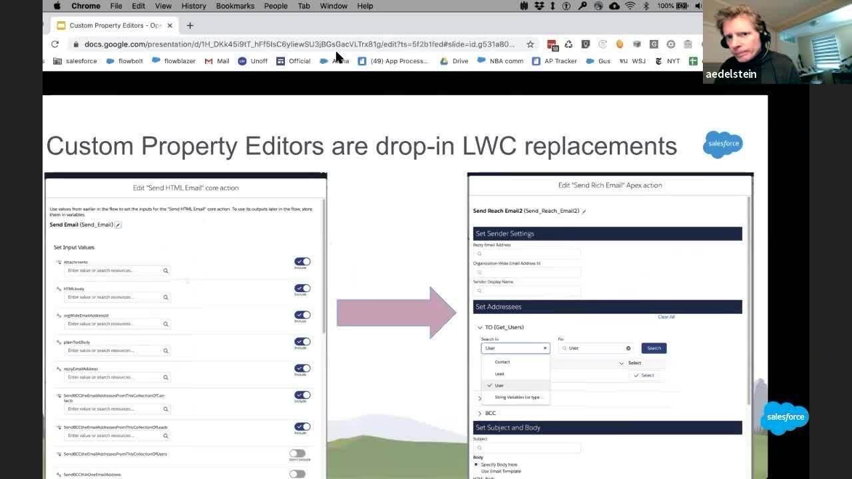Open the Help menu
Image resolution: width=852 pixels, height=479 pixels.
point(365,6)
